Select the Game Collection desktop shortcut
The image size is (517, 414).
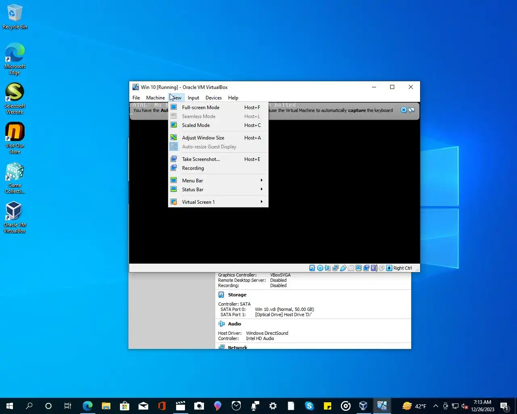coord(15,178)
